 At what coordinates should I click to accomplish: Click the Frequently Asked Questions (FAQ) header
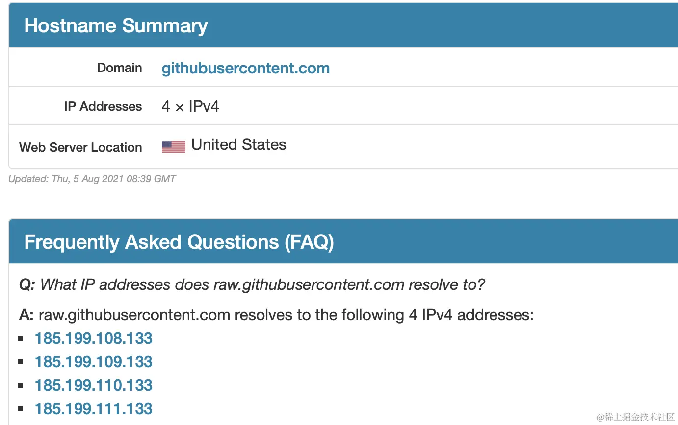179,242
